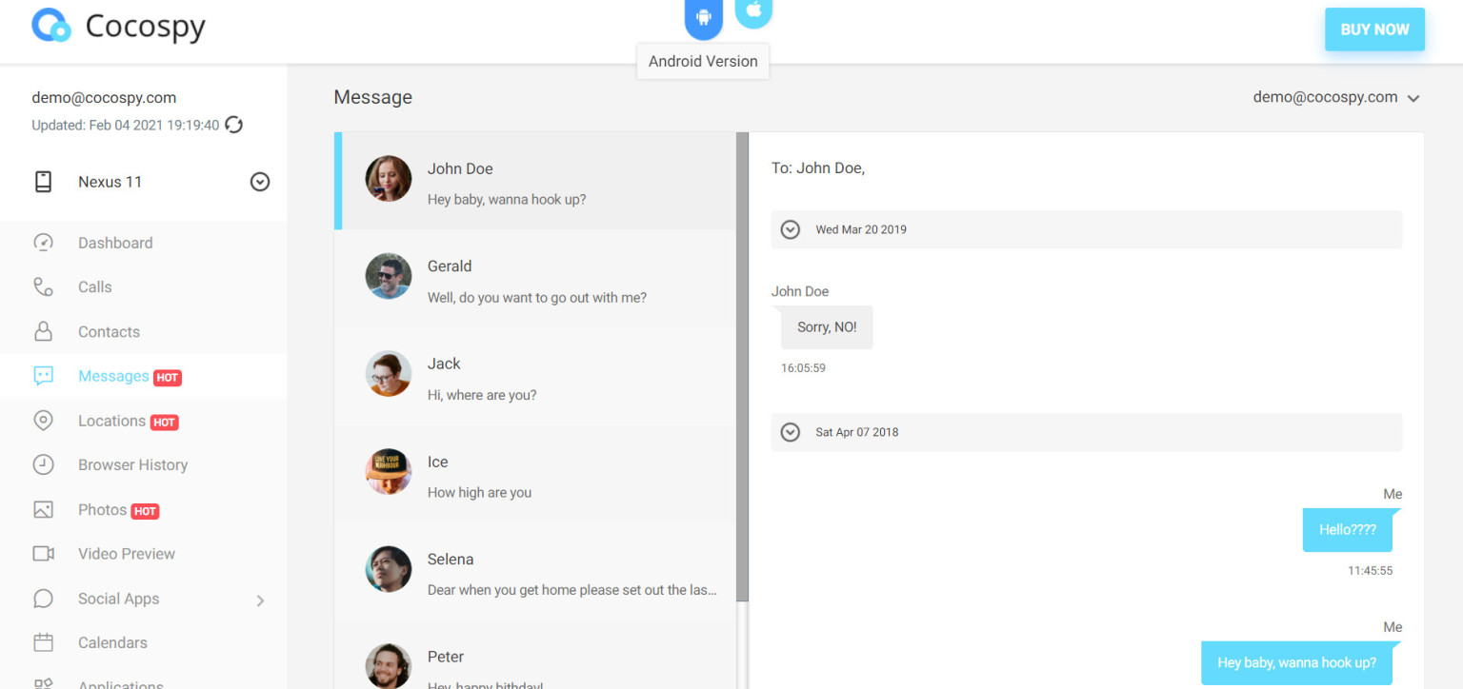
Task: Refresh the updated data sync icon
Action: pyautogui.click(x=233, y=125)
